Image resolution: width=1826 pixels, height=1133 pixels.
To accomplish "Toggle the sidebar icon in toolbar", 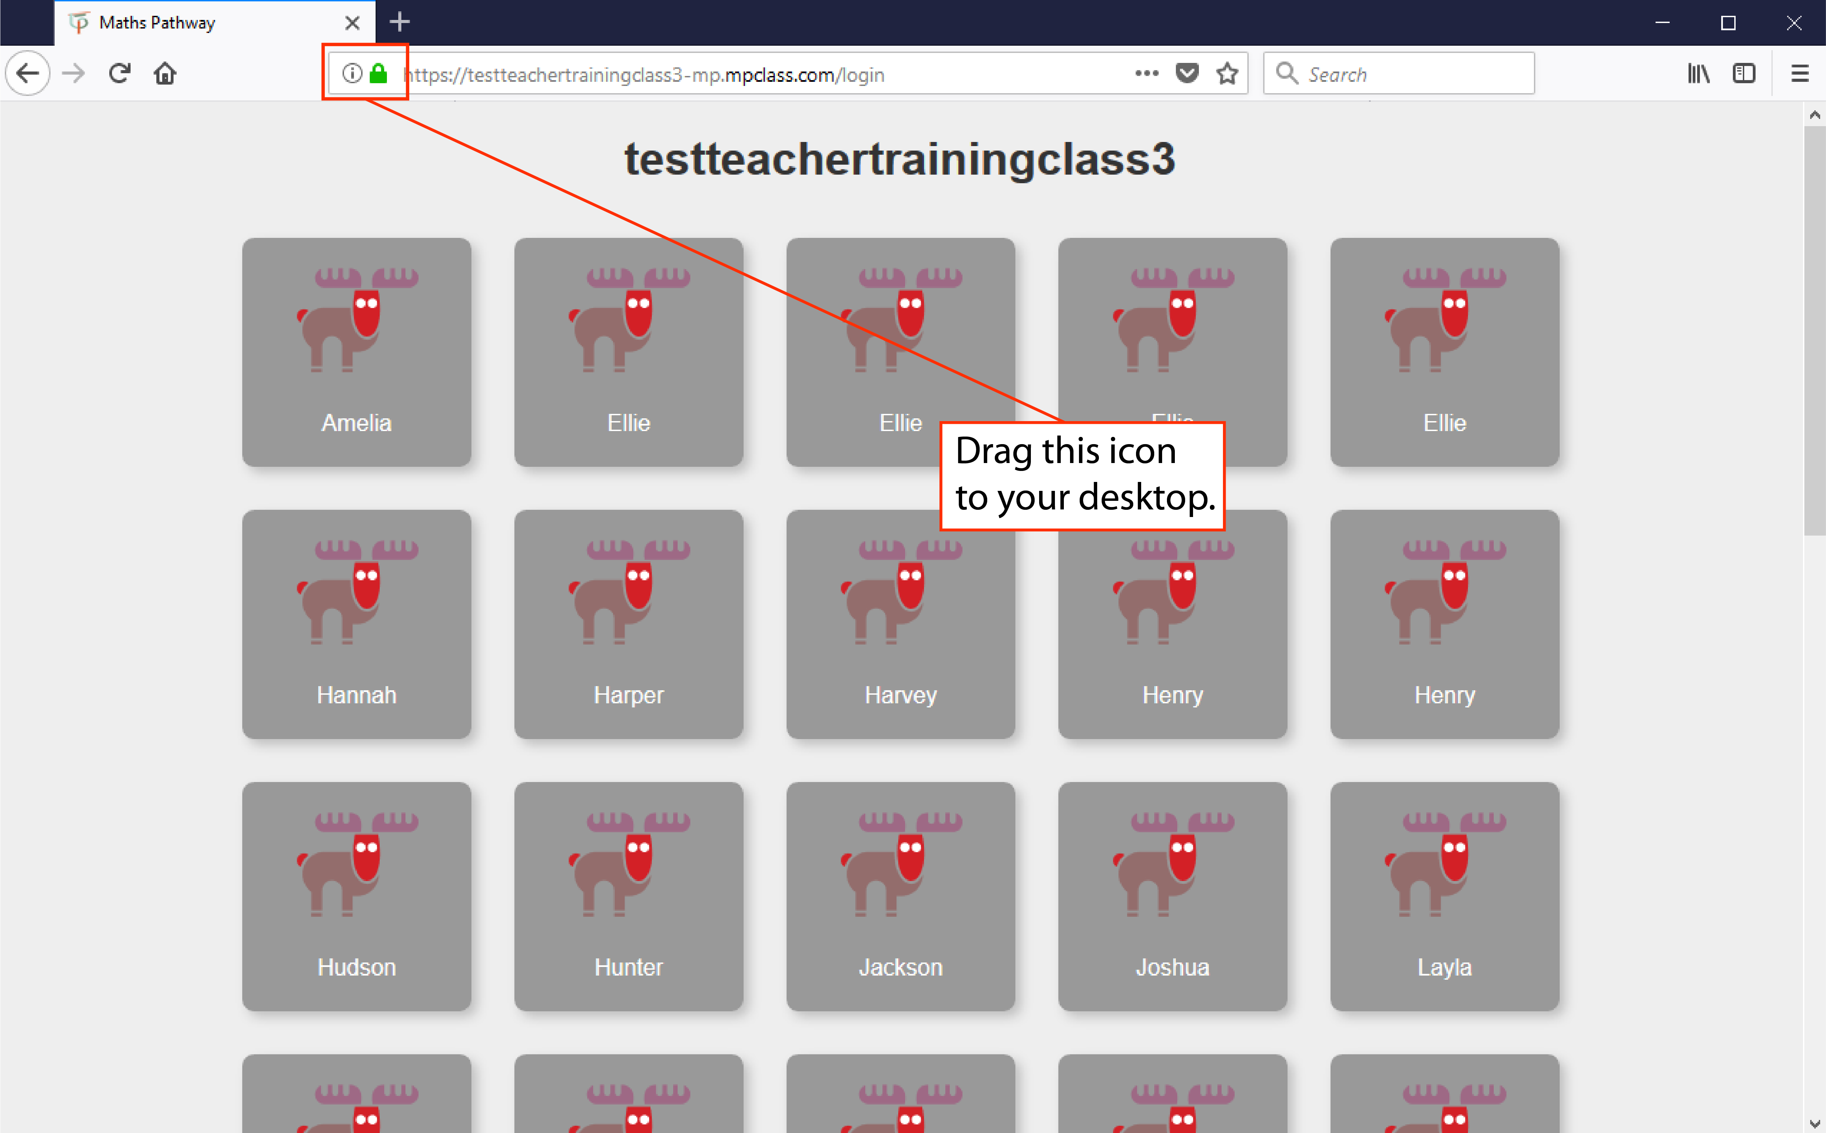I will (x=1744, y=74).
